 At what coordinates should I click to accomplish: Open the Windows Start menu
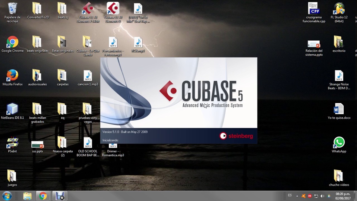(x=7, y=196)
